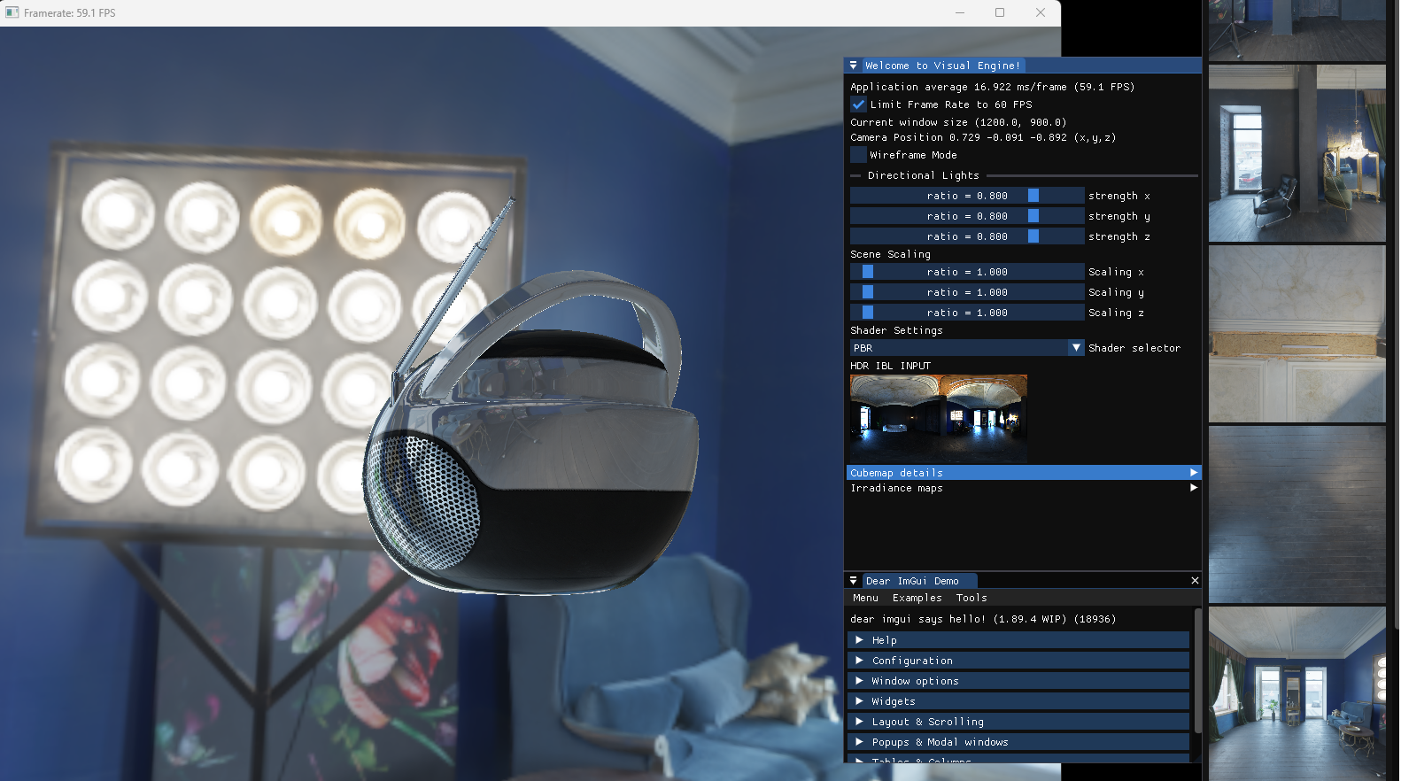This screenshot has width=1401, height=781.
Task: Expand the Help section
Action: [1018, 640]
